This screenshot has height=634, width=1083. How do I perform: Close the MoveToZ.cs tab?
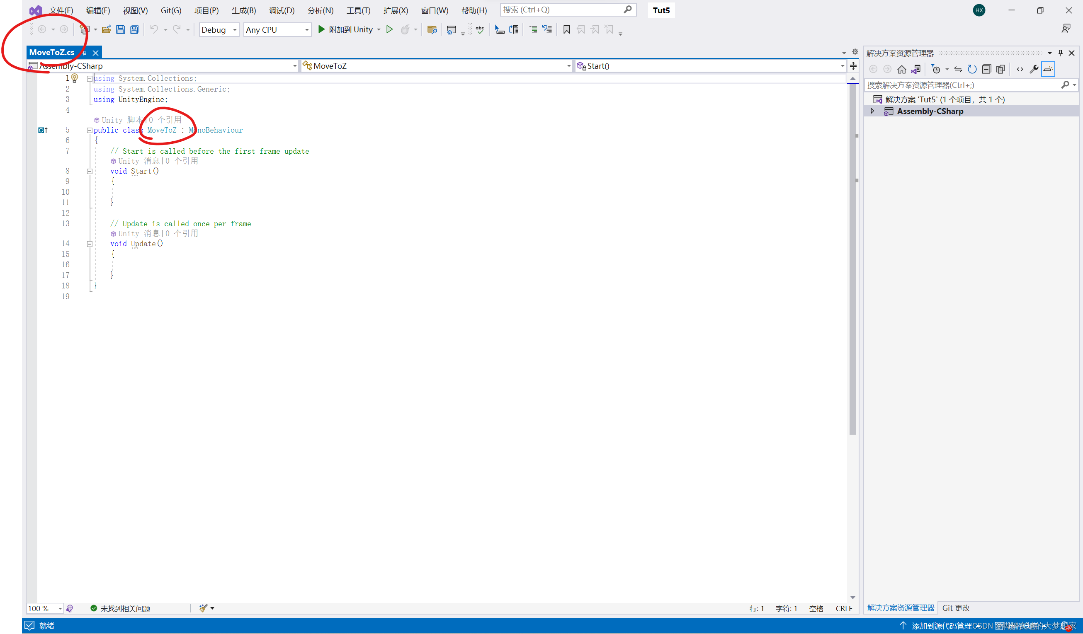[x=95, y=53]
